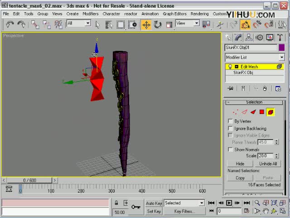
Task: Switch to Vertex sub-object selection
Action: [x=236, y=112]
